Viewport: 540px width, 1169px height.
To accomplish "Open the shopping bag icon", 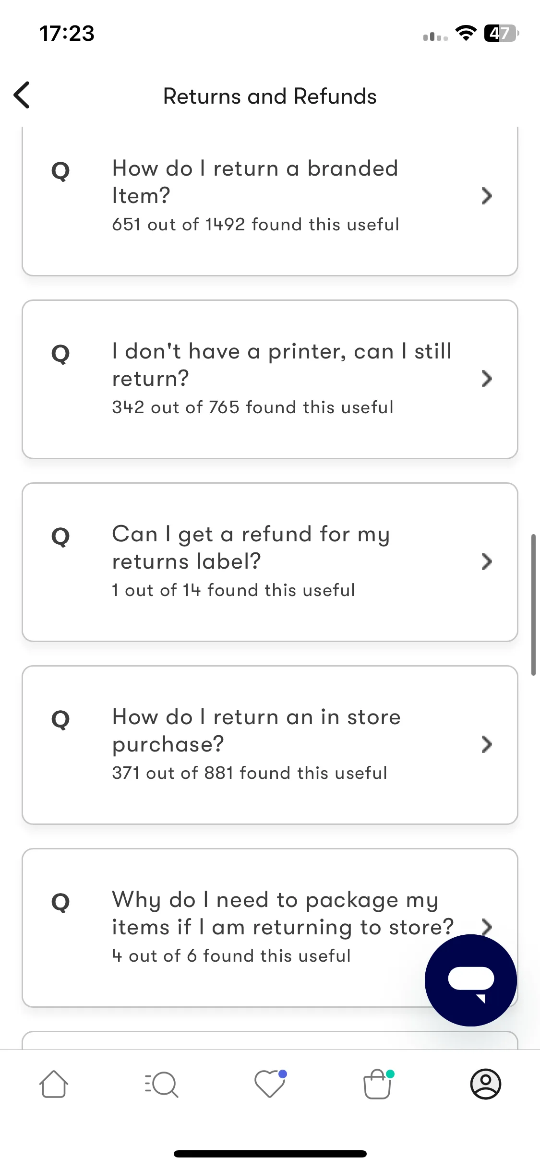I will [378, 1084].
